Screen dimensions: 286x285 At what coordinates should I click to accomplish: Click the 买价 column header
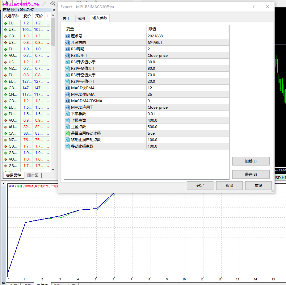point(39,16)
